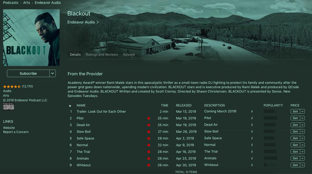The image size is (312, 174).
Task: Select episode name 'Slow Boil'
Action: click(84, 132)
